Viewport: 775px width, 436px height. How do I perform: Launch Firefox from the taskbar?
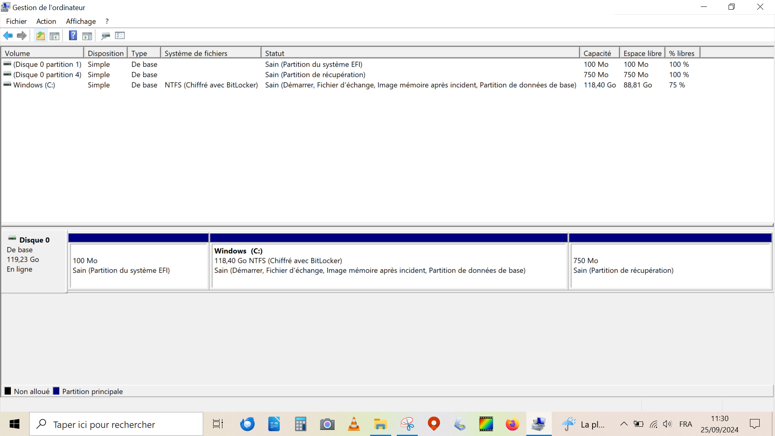click(512, 424)
